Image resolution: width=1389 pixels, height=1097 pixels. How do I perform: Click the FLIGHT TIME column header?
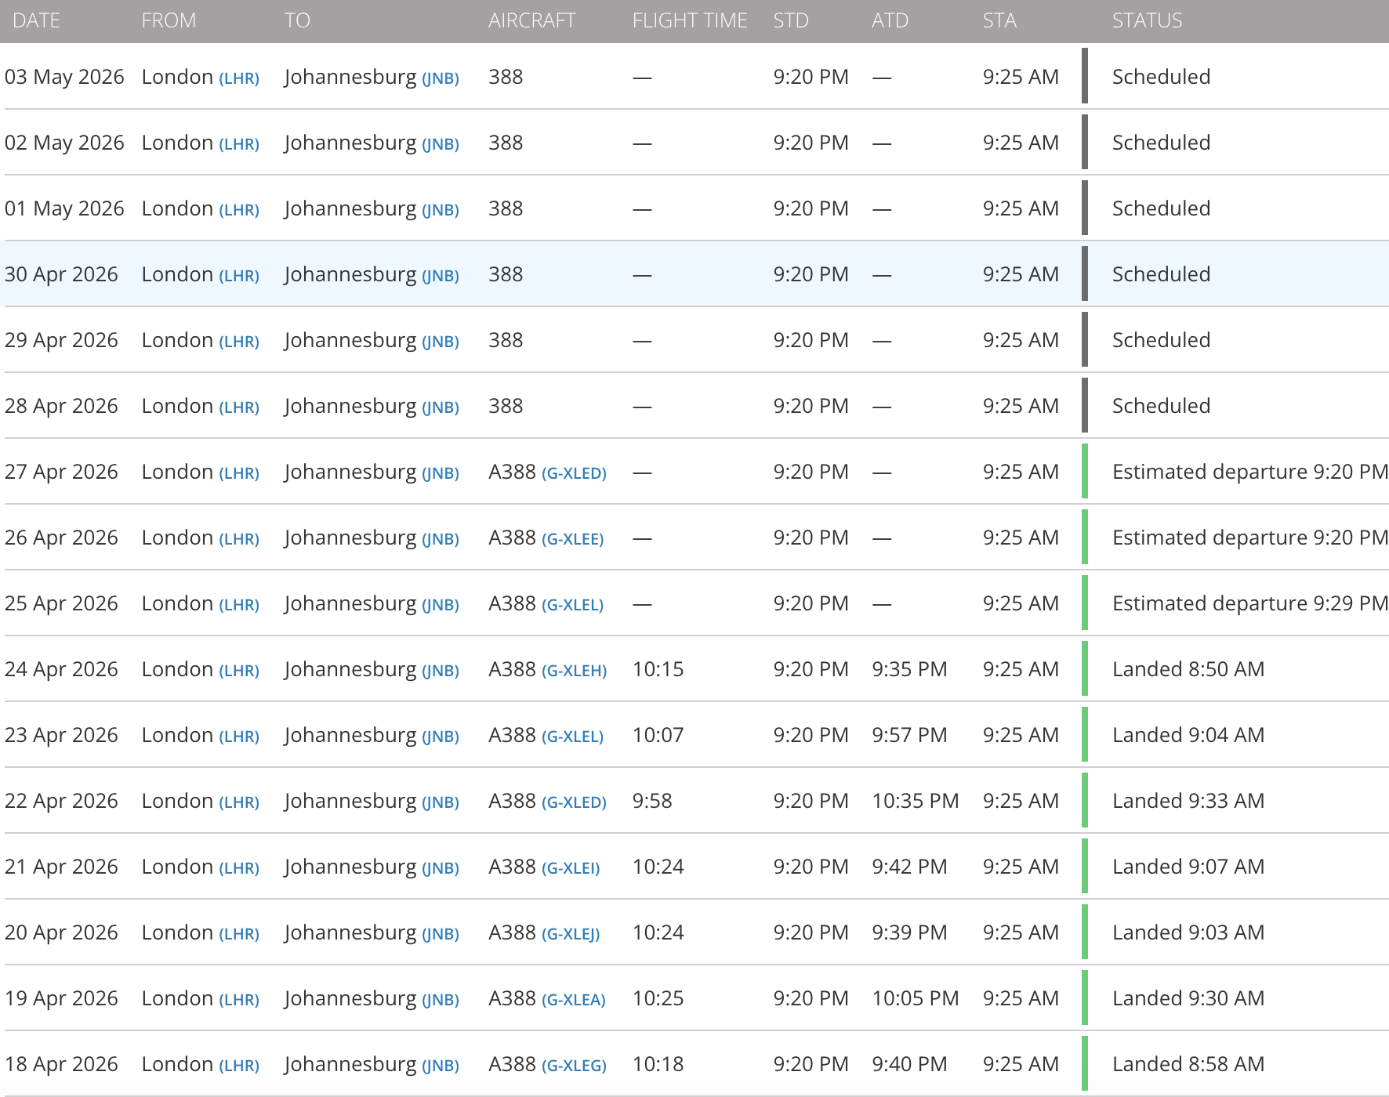pos(690,20)
